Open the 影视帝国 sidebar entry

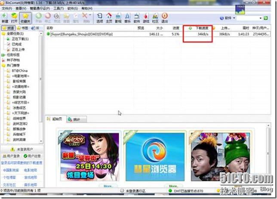click(19, 81)
